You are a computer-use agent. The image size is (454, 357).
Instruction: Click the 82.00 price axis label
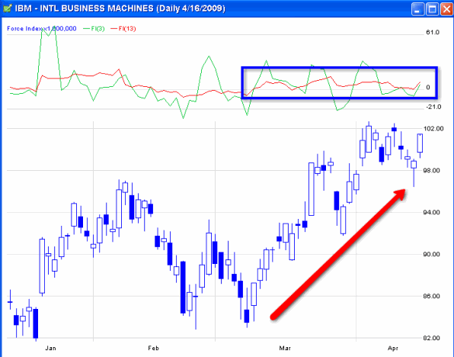click(x=432, y=338)
